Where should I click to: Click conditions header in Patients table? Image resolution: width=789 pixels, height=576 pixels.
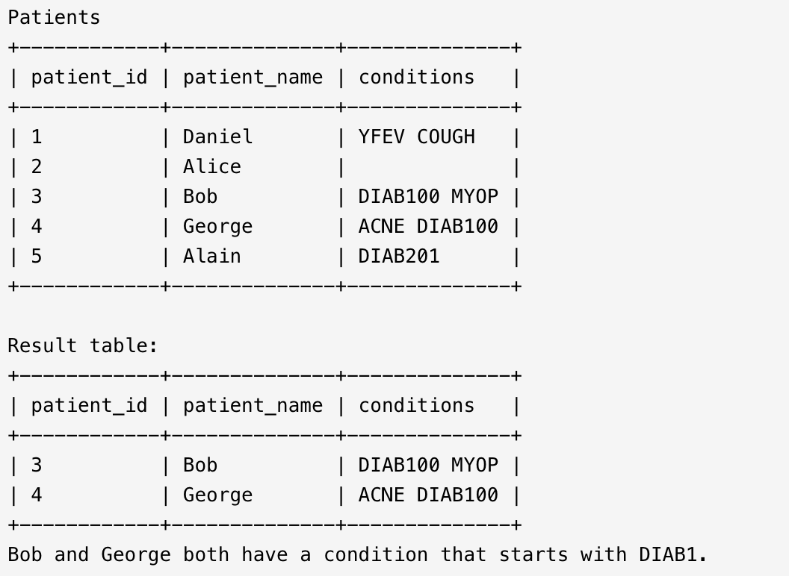(x=416, y=78)
